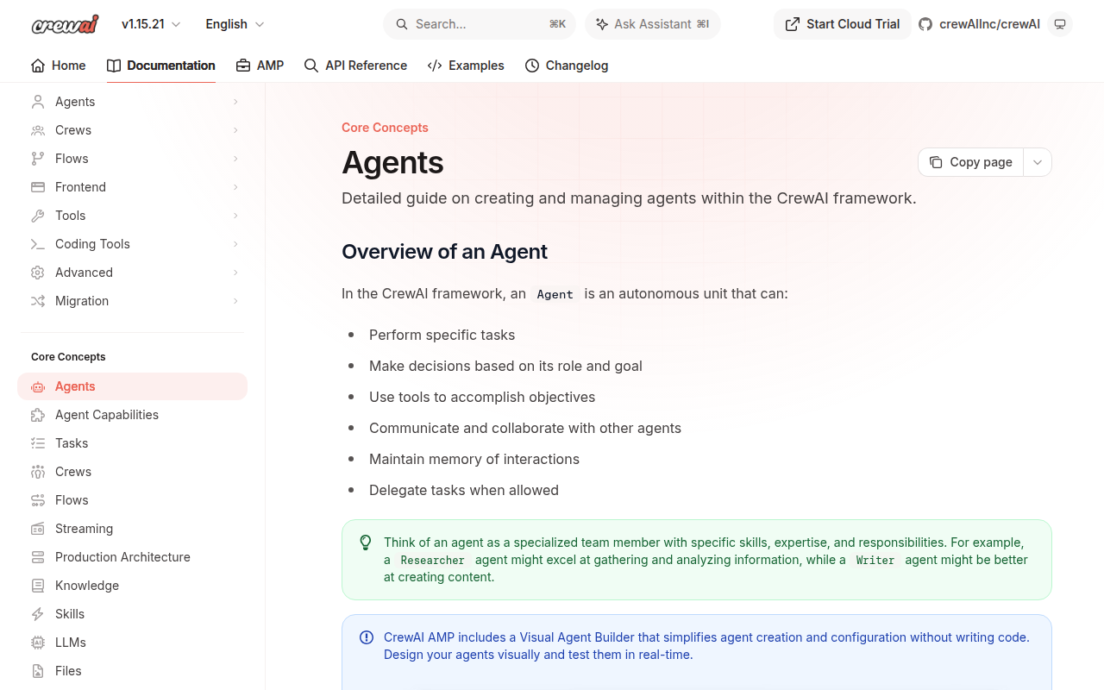Toggle the display theme icon
1104x690 pixels.
[1060, 24]
